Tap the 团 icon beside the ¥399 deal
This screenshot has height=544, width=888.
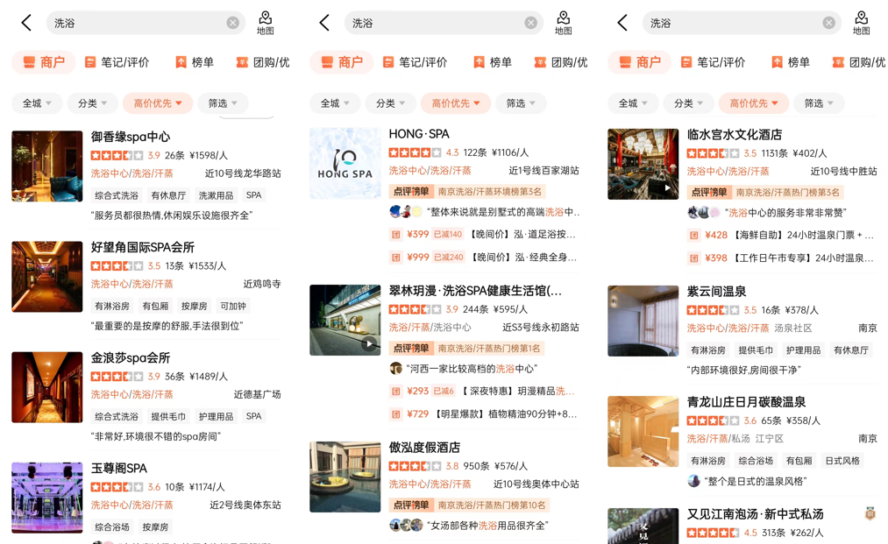tap(396, 235)
